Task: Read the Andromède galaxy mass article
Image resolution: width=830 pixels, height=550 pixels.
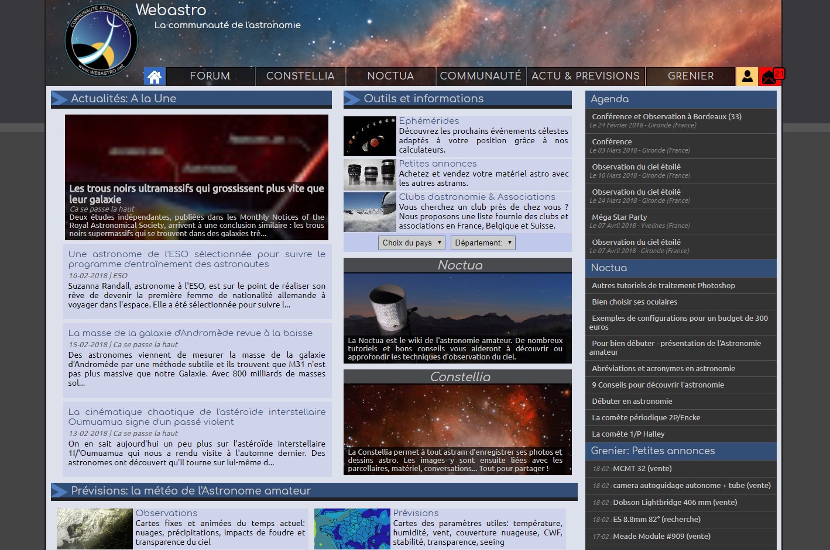Action: pos(190,333)
